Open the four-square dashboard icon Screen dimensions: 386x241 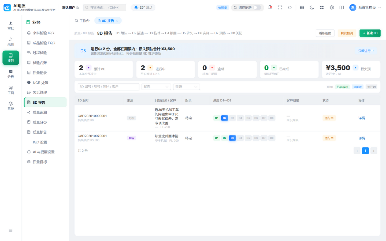click(322, 7)
